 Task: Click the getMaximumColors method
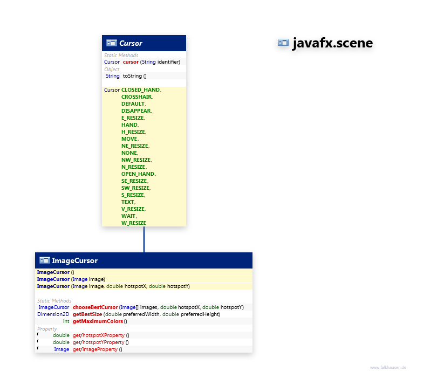point(98,321)
